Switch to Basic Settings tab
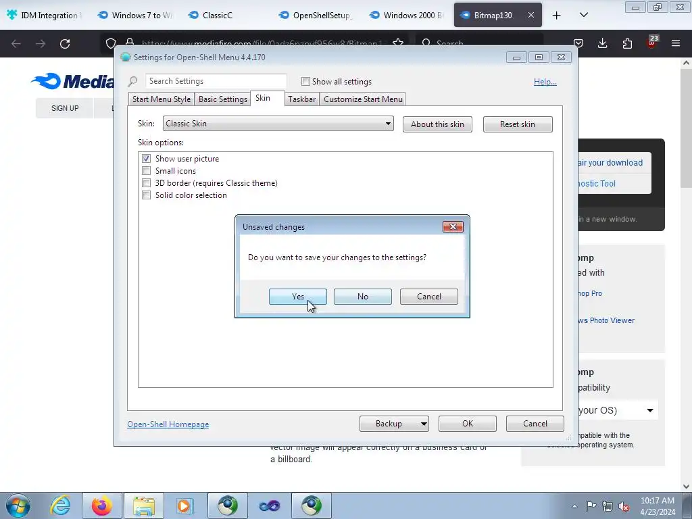The width and height of the screenshot is (692, 519). pyautogui.click(x=223, y=99)
